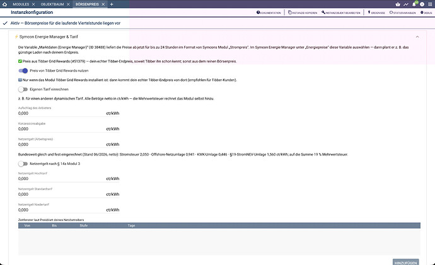Close the Objektbaum tab
Image resolution: width=435 pixels, height=265 pixels.
pos(68,4)
